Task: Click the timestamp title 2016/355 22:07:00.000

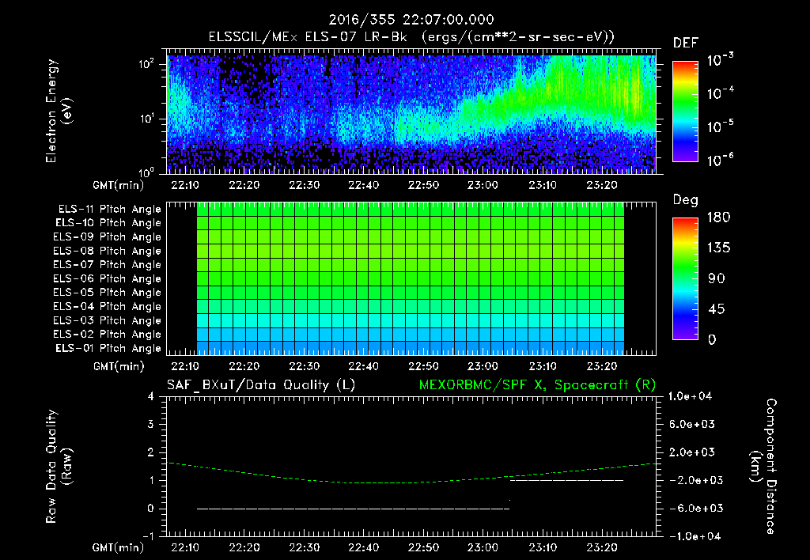Action: (411, 20)
